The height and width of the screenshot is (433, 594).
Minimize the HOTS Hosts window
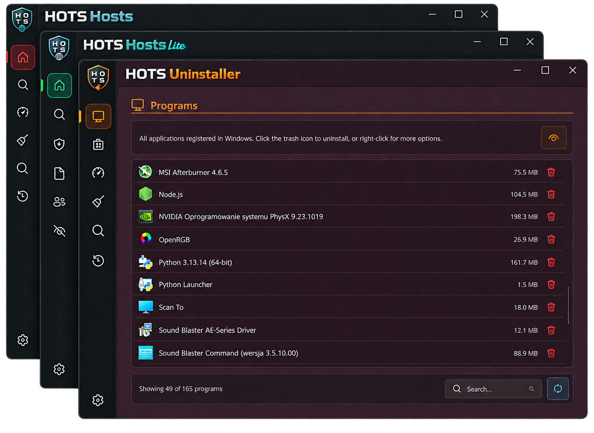pos(432,14)
